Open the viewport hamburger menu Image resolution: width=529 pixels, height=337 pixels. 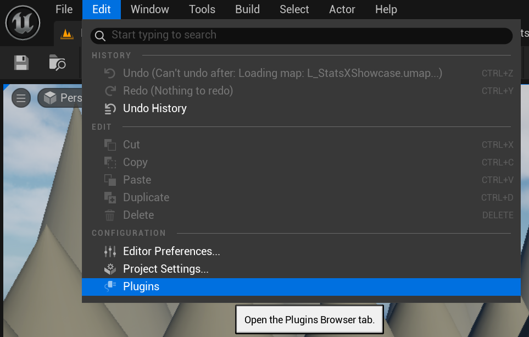pyautogui.click(x=20, y=98)
